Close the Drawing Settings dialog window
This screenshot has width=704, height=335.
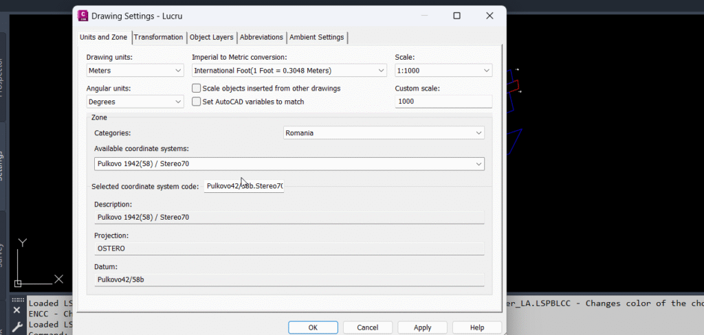pyautogui.click(x=489, y=15)
